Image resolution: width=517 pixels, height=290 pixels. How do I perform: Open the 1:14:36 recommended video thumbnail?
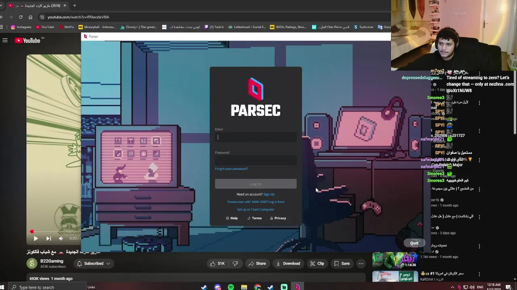click(395, 260)
